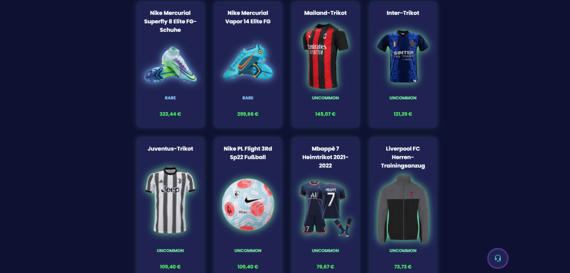Open the Liverpool FC tracksuit image

tap(403, 208)
